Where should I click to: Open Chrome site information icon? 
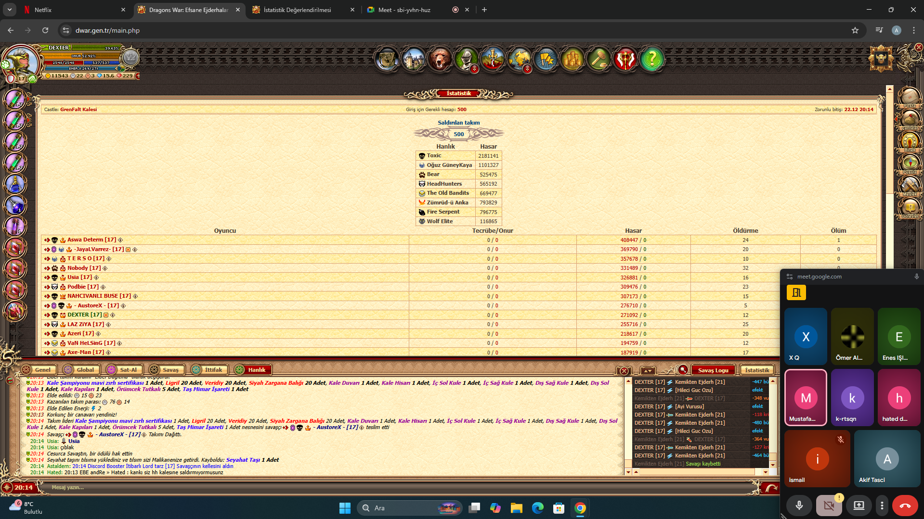(66, 30)
